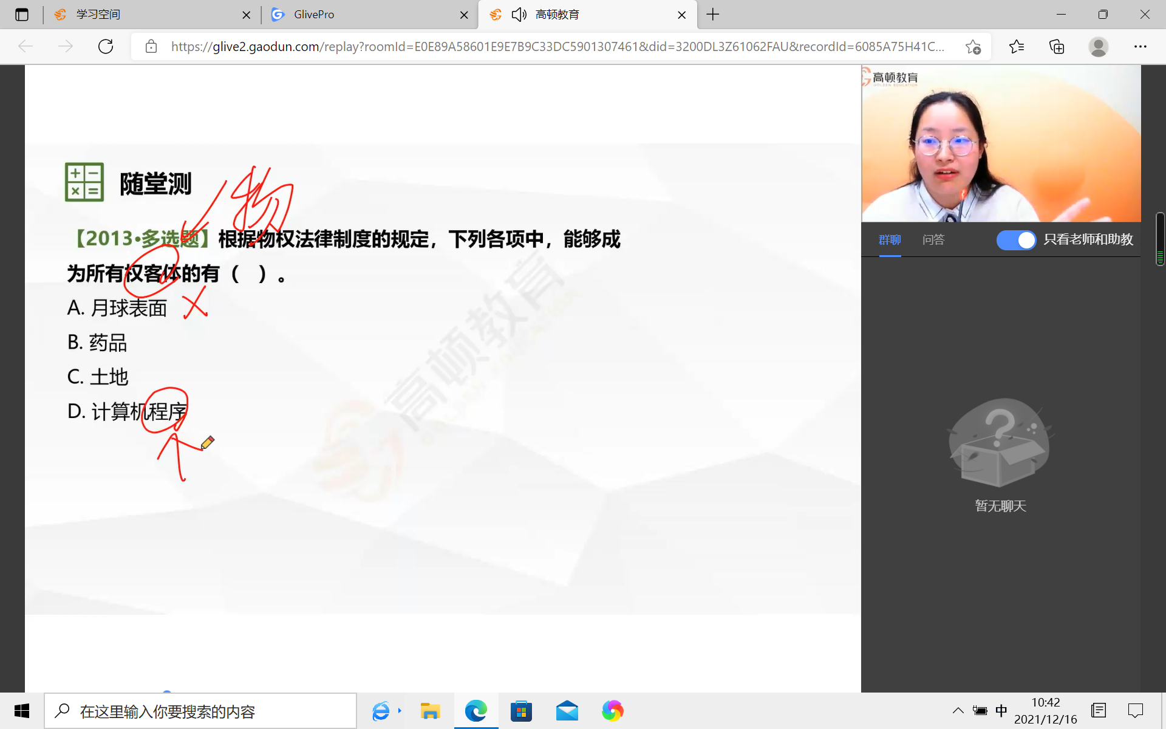View site info via lock icon
Viewport: 1166px width, 729px height.
click(x=151, y=47)
